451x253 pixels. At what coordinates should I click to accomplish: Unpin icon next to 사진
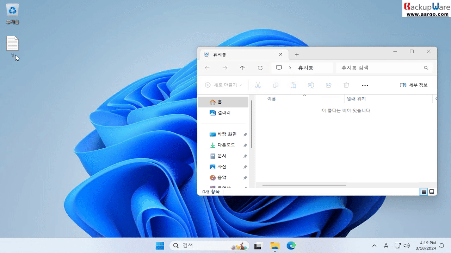coord(245,167)
